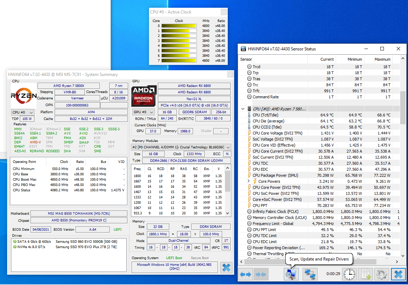Open sensor settings gear icon
This screenshot has width=408, height=285.
tap(381, 274)
